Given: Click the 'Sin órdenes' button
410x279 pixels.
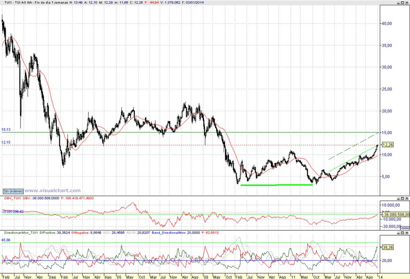Looking at the screenshot, I should 14,191.
